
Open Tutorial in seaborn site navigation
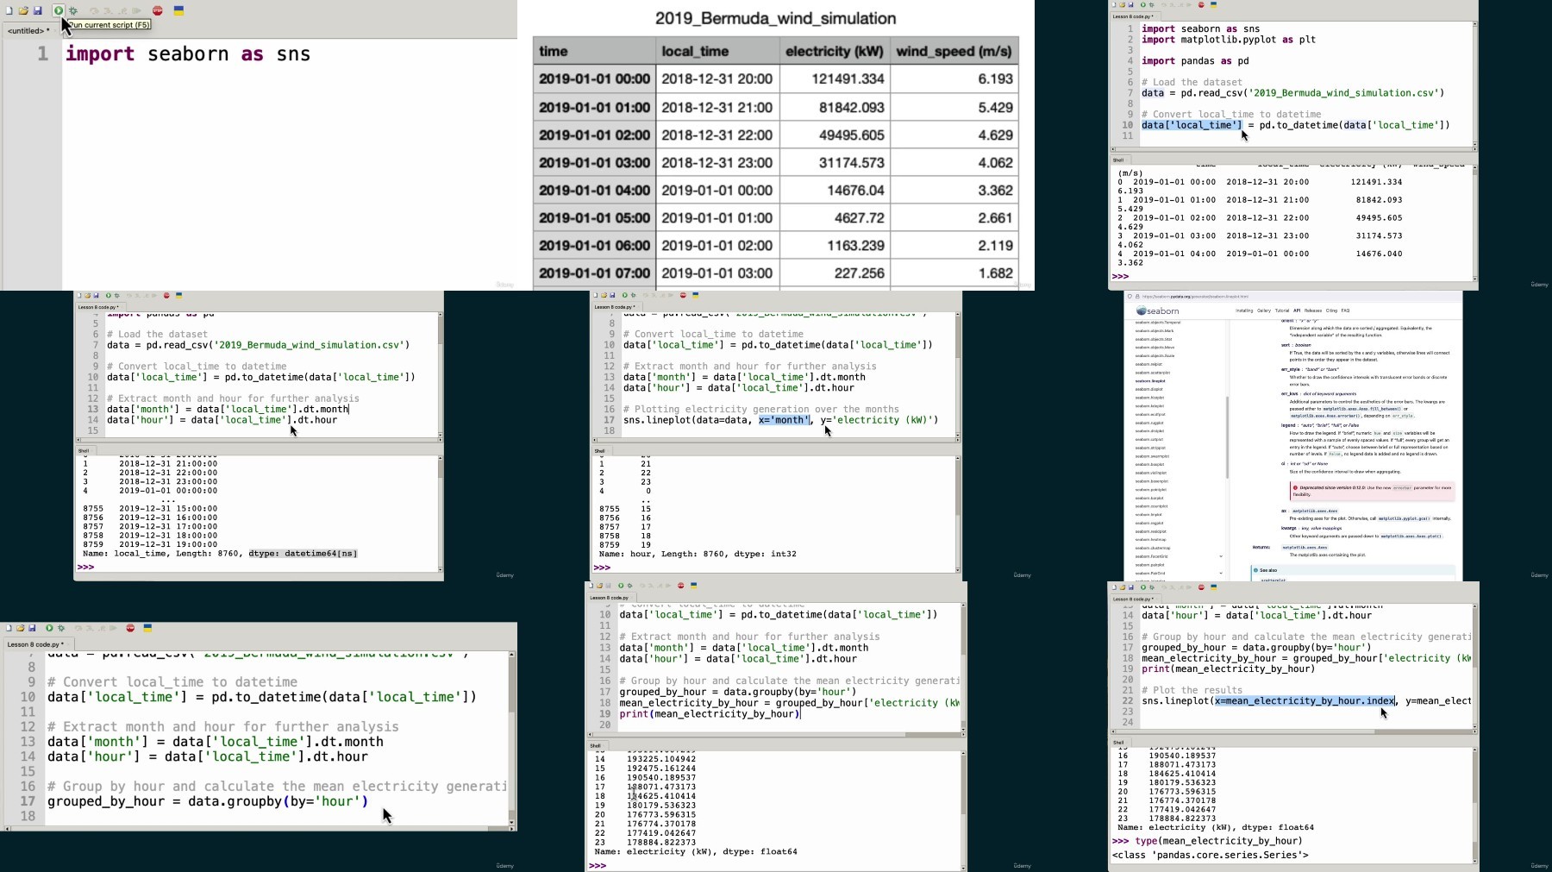coord(1282,311)
